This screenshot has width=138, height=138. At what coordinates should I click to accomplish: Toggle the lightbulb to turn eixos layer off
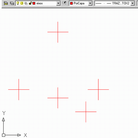[x=18, y=3]
